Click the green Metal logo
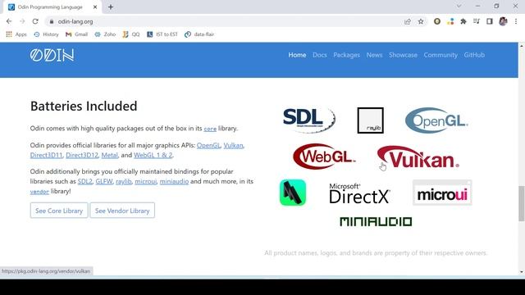 [x=293, y=193]
